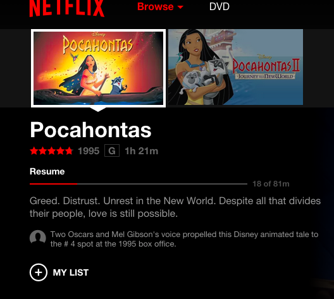Select the Pocahontas movie thumbnail

pyautogui.click(x=98, y=68)
